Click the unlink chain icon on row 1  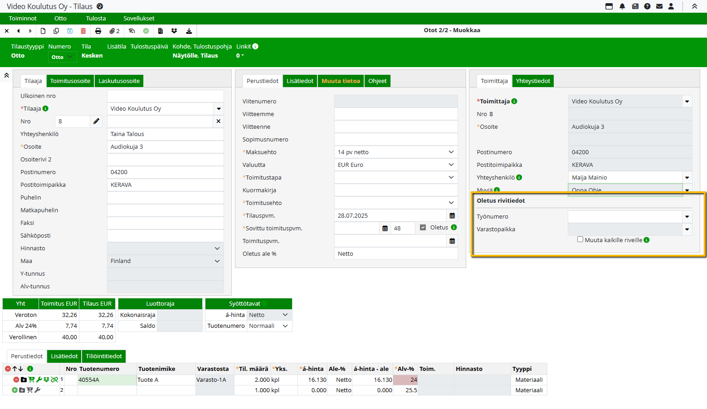54,380
